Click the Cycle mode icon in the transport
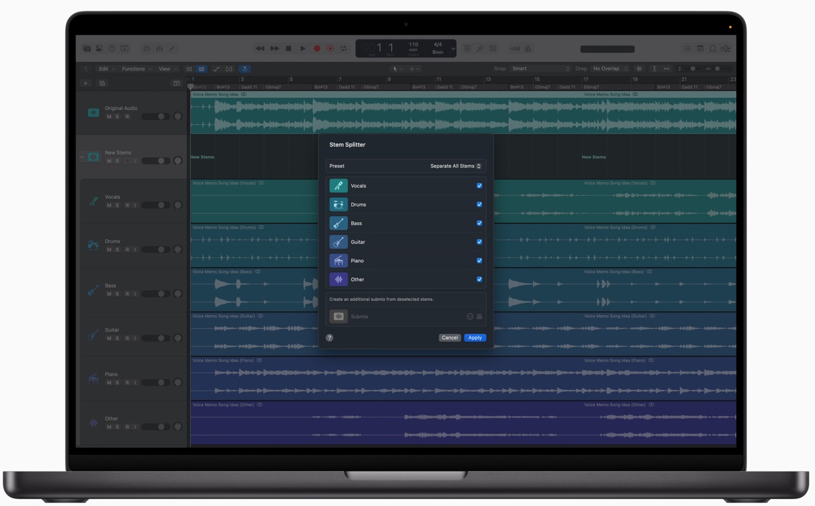This screenshot has height=506, width=815. (x=344, y=48)
